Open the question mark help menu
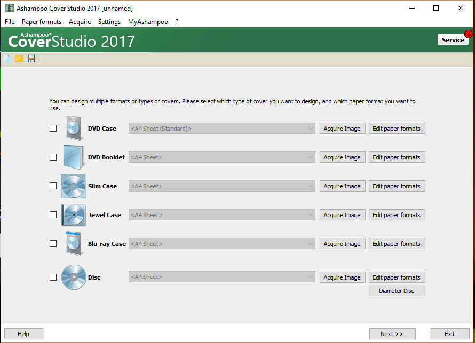This screenshot has width=475, height=343. 177,22
